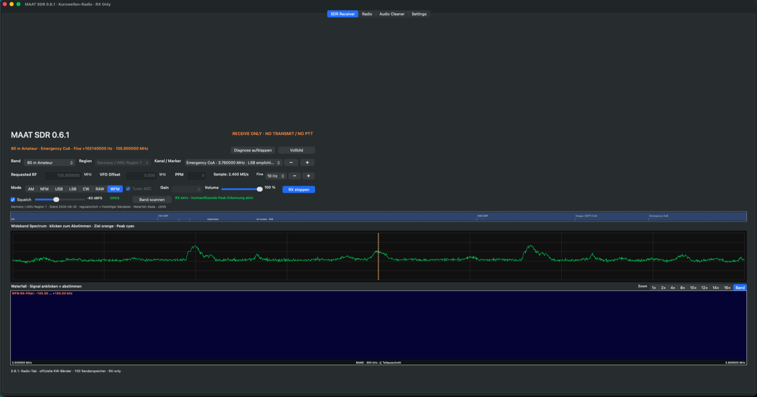Select RAW mode

point(100,189)
